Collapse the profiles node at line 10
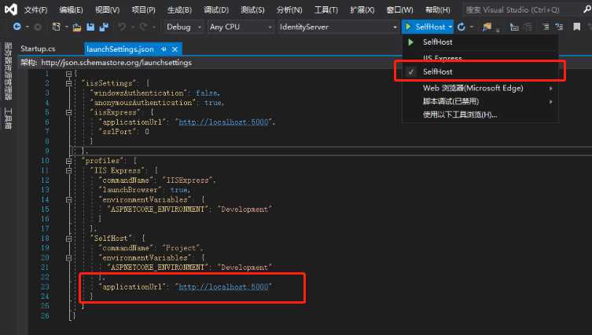 68,161
